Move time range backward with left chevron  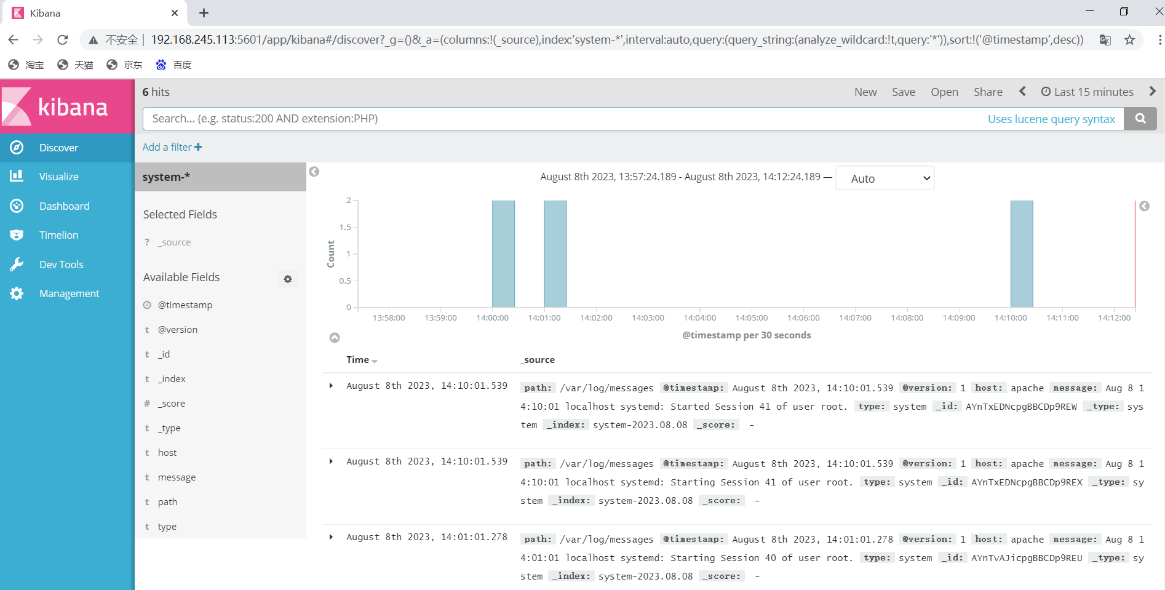tap(1022, 91)
